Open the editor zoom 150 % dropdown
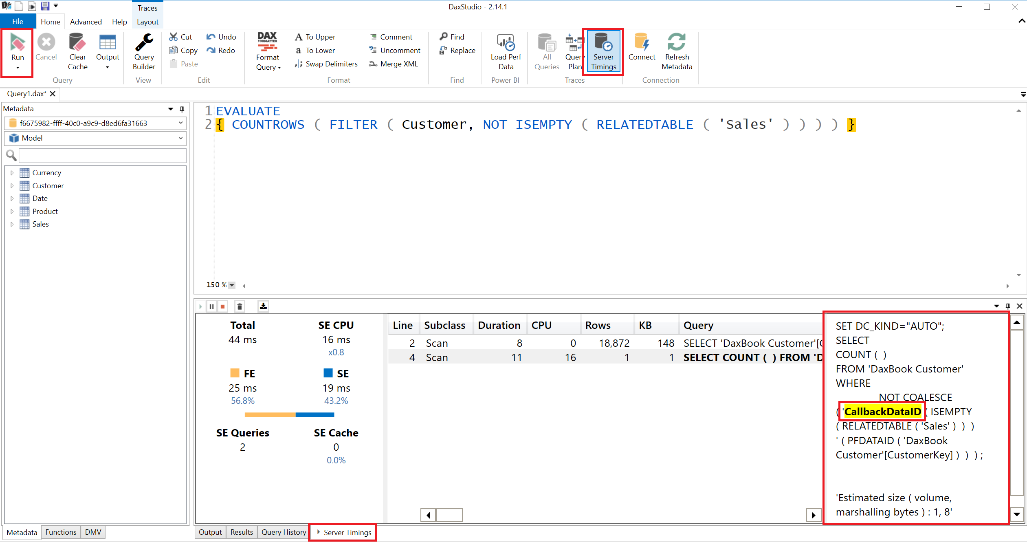The height and width of the screenshot is (542, 1027). coord(232,285)
